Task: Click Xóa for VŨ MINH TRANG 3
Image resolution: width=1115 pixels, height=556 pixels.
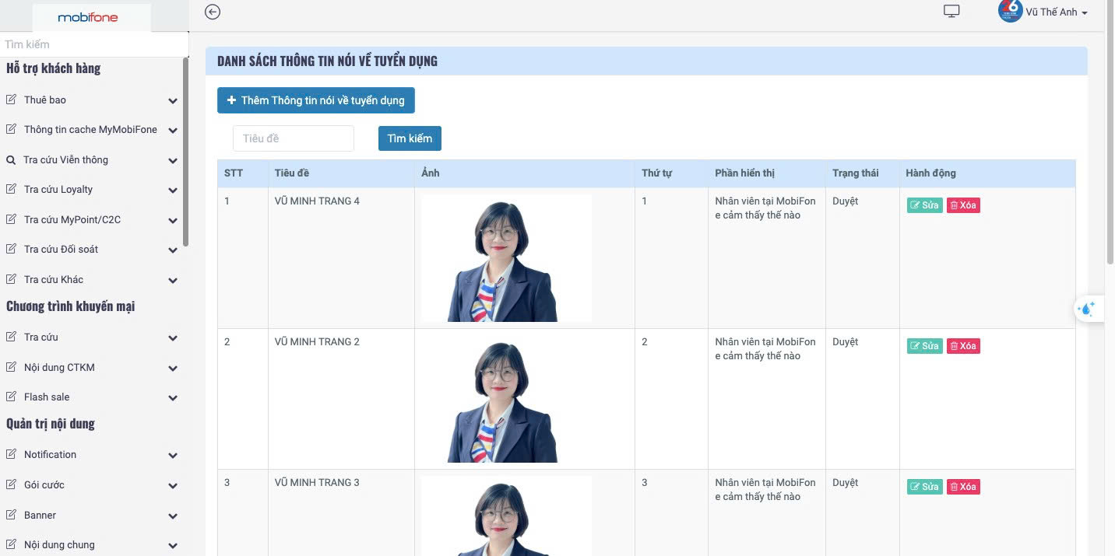Action: 963,487
